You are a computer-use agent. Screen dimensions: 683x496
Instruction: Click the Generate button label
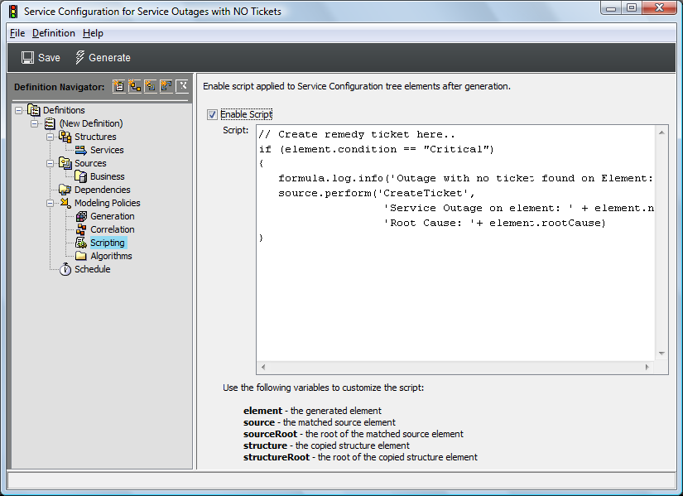point(109,57)
